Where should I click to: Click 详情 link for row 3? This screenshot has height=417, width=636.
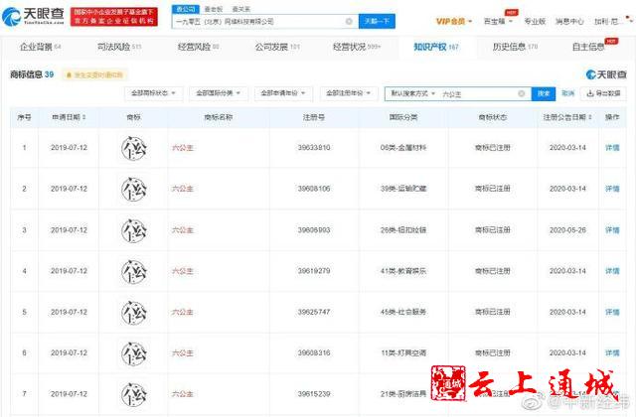click(x=612, y=229)
